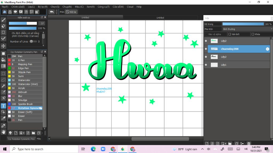
Task: Select the Hand pan tool
Action: tap(3, 132)
